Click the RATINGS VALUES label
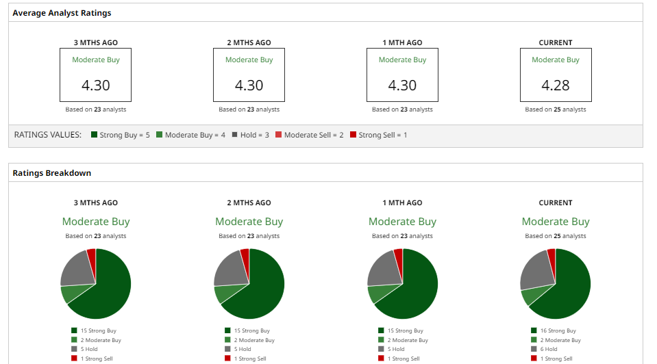 pyautogui.click(x=48, y=135)
